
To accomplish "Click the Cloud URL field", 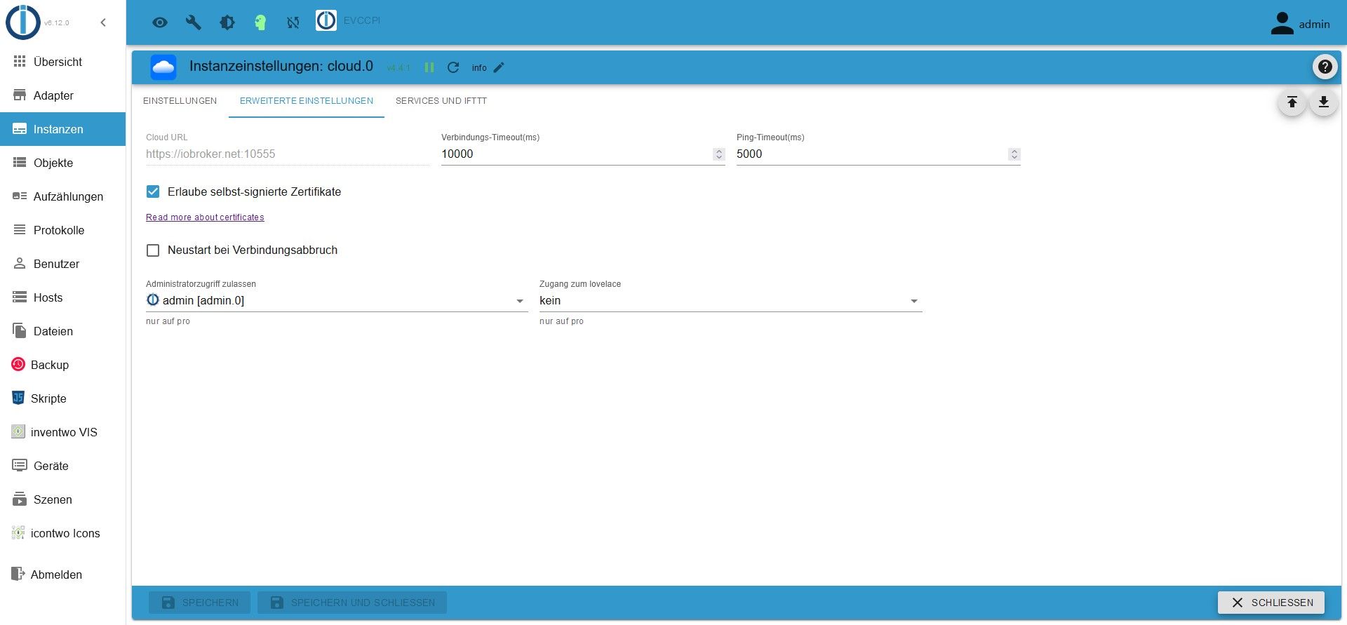I will point(288,154).
